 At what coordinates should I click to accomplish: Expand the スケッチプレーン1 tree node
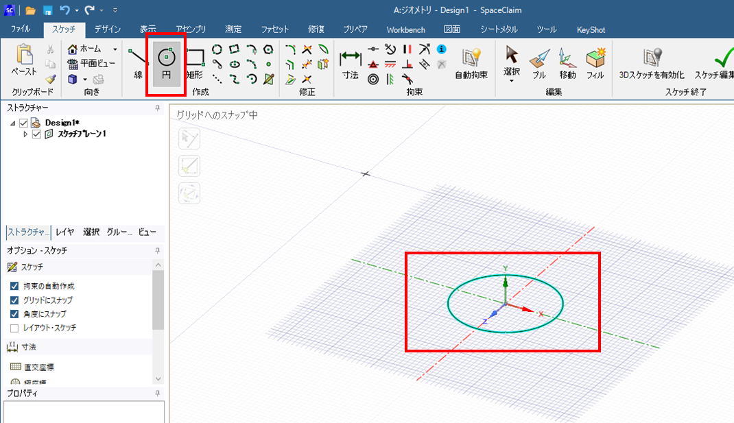pos(25,134)
